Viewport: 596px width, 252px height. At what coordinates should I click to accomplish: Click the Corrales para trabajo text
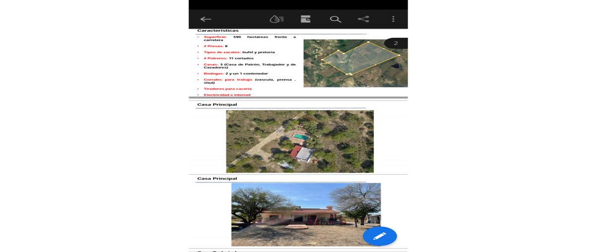click(x=228, y=80)
